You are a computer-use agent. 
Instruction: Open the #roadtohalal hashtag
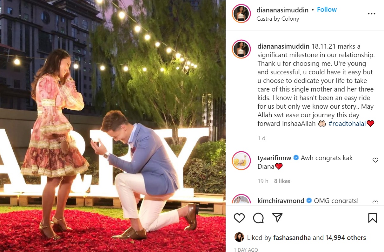pos(347,124)
